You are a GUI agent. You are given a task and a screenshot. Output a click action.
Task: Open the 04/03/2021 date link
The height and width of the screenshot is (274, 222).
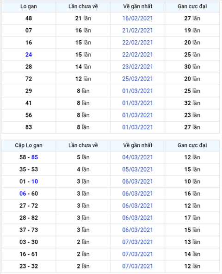pos(137,157)
